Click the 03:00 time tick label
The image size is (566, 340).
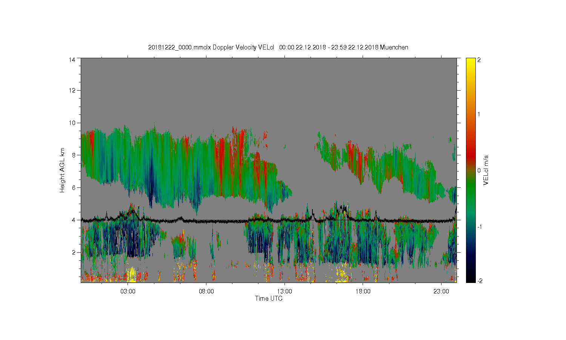click(128, 292)
